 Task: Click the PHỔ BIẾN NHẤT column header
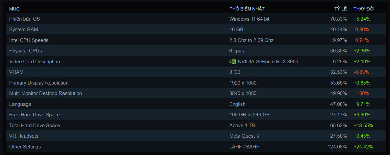pos(247,9)
